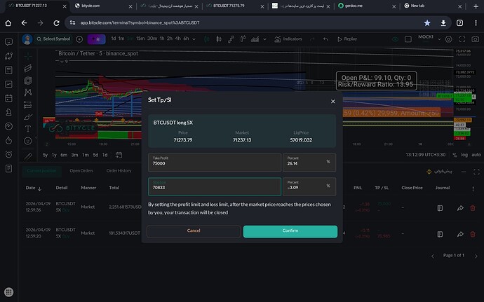Select 5y date range

[x=46, y=155]
